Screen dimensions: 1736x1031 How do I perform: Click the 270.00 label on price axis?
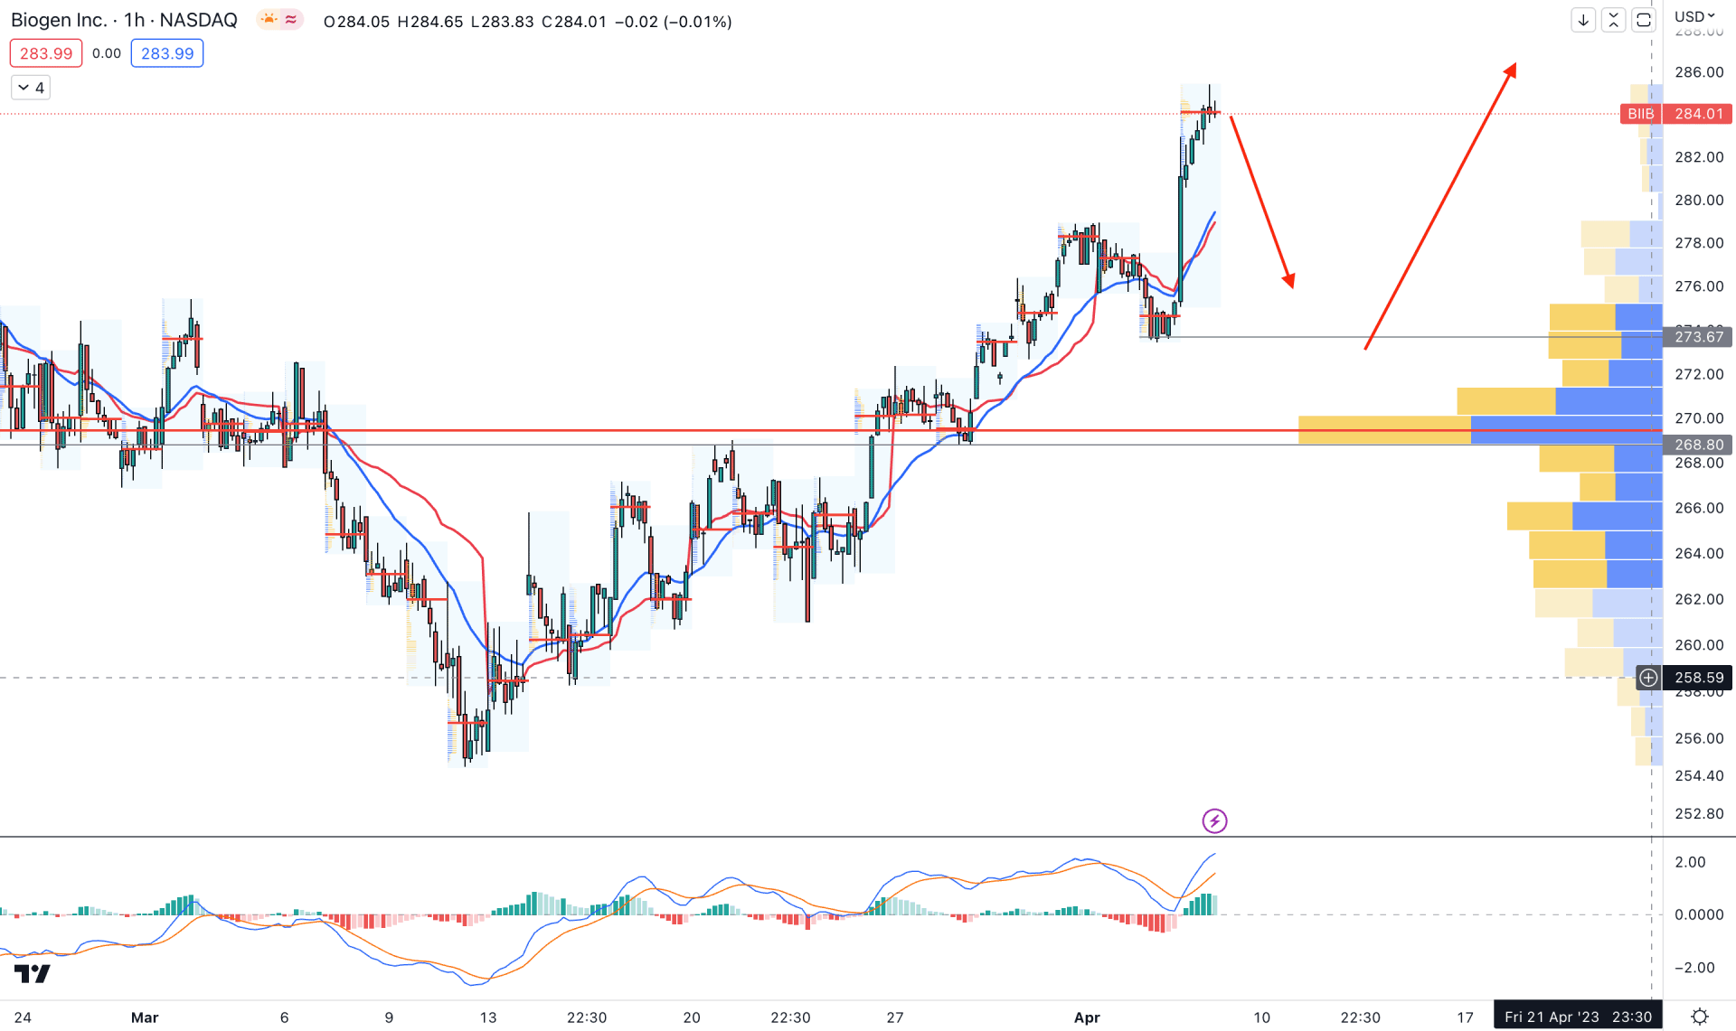click(x=1699, y=418)
